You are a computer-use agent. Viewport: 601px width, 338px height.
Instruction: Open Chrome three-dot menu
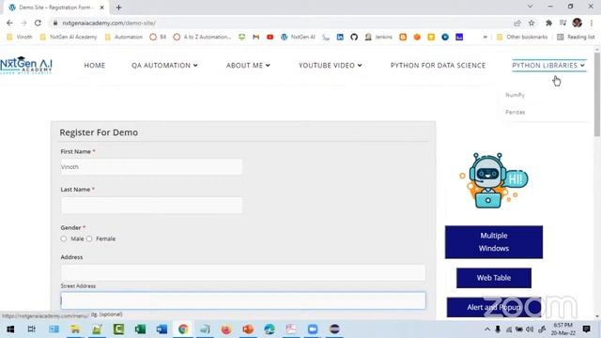592,23
